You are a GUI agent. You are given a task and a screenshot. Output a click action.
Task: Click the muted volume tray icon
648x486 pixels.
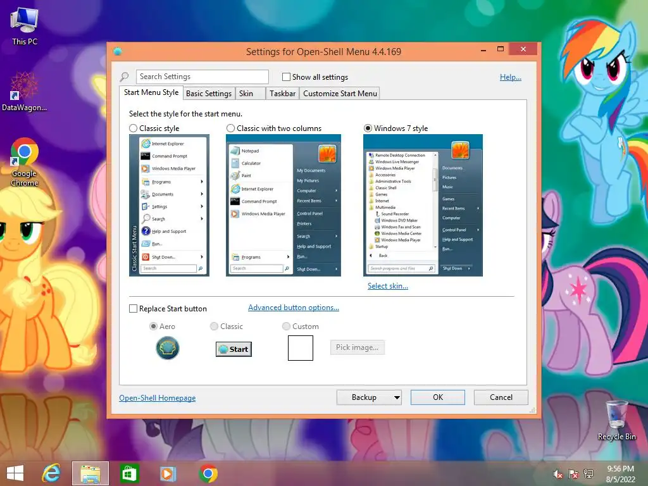pos(558,475)
